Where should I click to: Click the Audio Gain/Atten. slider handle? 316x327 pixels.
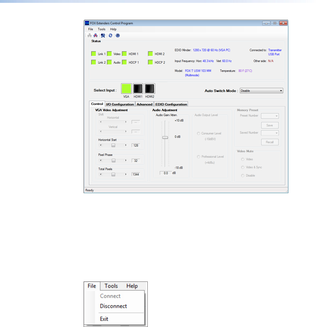coord(165,138)
